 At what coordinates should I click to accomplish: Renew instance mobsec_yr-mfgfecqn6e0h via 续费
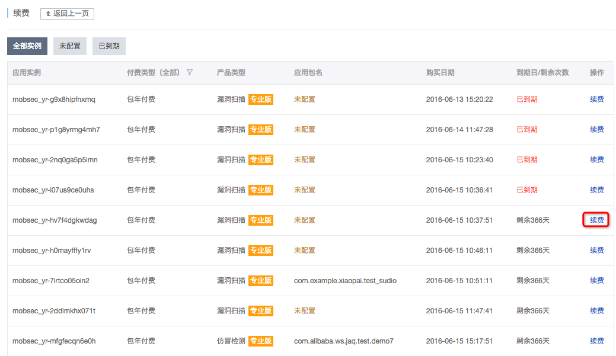point(596,341)
